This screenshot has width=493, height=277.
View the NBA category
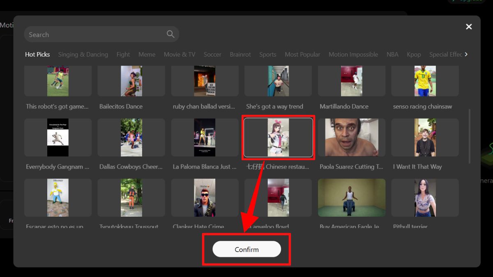tap(392, 54)
